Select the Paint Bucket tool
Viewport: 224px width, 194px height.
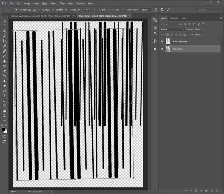click(4, 76)
